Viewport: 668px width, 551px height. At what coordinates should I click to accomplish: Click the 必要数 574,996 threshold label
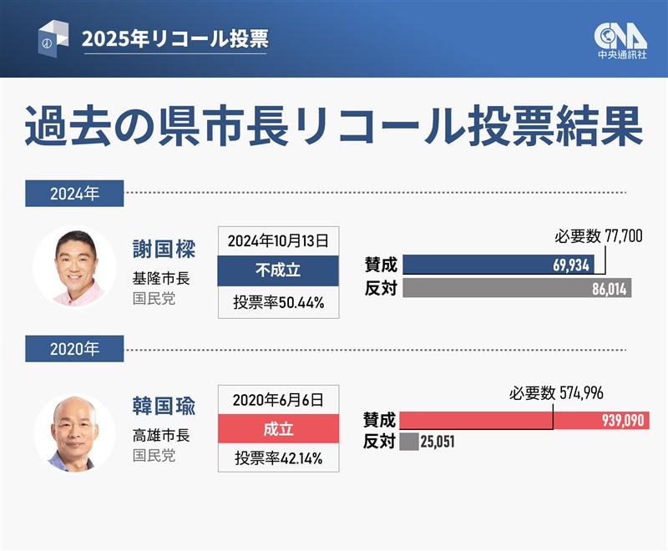pyautogui.click(x=554, y=393)
